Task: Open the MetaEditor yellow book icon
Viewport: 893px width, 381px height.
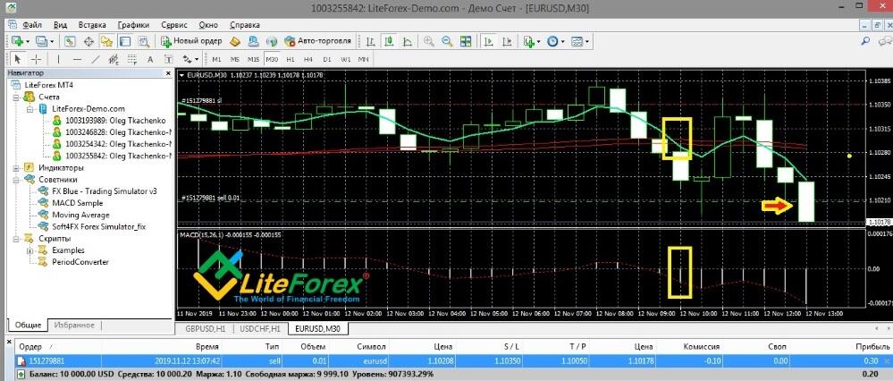Action: pyautogui.click(x=234, y=41)
